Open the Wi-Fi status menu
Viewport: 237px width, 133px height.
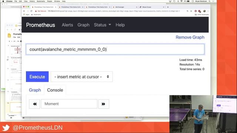point(181,1)
